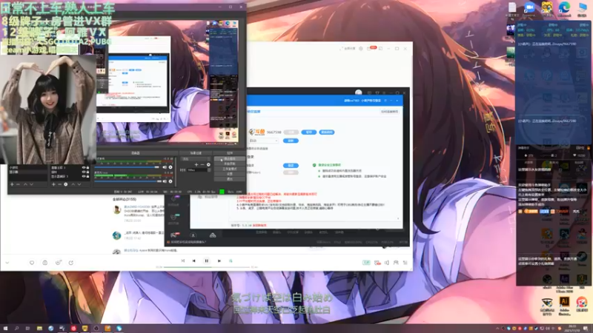Open Microsoft Edge desktop shortcut
Image resolution: width=593 pixels, height=333 pixels.
[564, 9]
